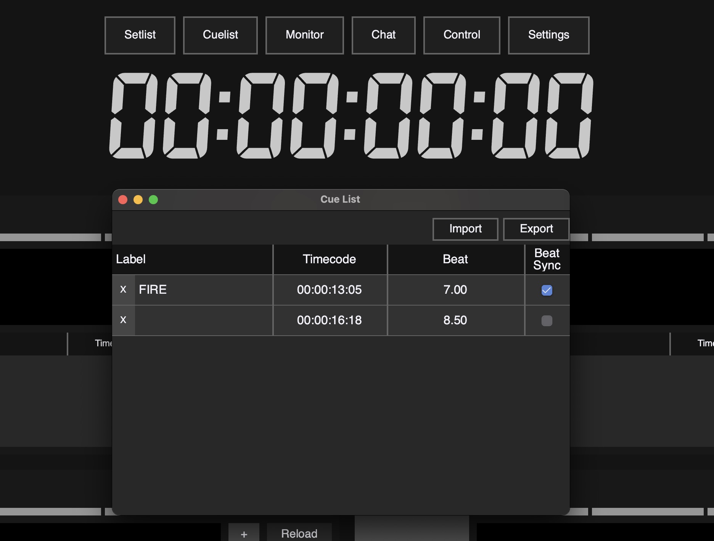
Task: Open the Setlist view
Action: pyautogui.click(x=140, y=35)
